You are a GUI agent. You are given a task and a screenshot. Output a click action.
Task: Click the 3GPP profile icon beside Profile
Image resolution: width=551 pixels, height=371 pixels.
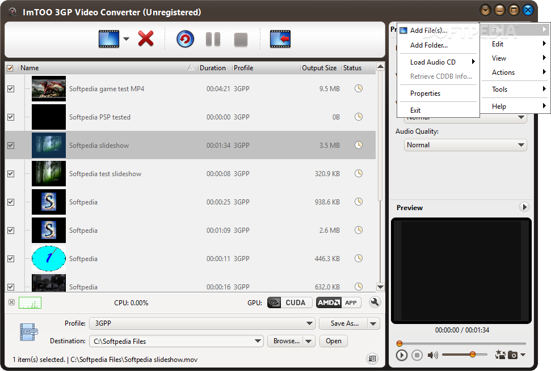(x=28, y=332)
